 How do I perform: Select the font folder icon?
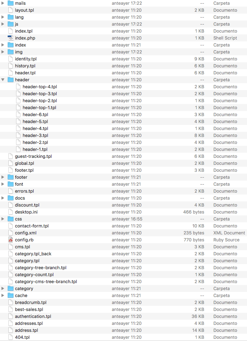pyautogui.click(x=10, y=184)
